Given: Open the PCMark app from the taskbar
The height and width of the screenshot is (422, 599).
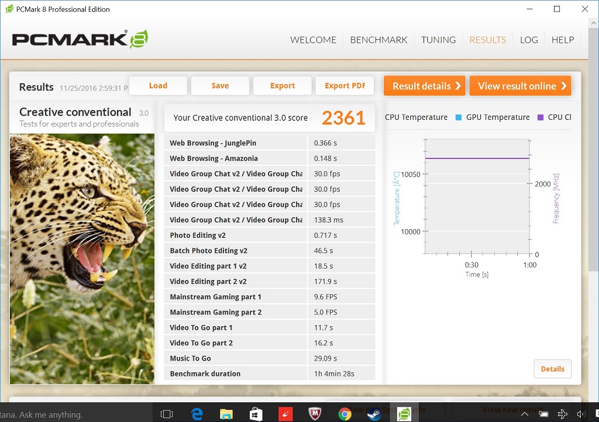Looking at the screenshot, I should click(404, 414).
